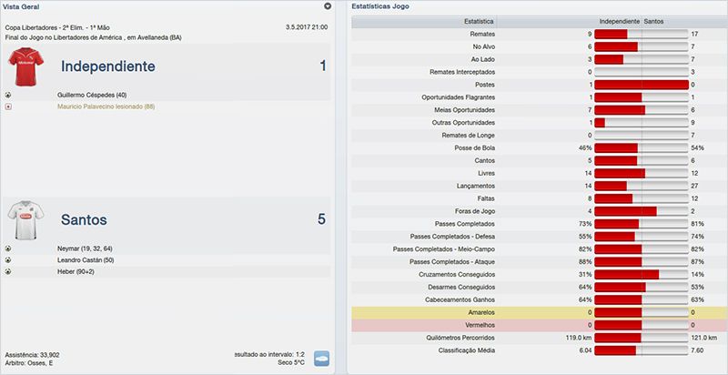
Task: Select the pink Vermelhos statistics row
Action: pyautogui.click(x=537, y=324)
